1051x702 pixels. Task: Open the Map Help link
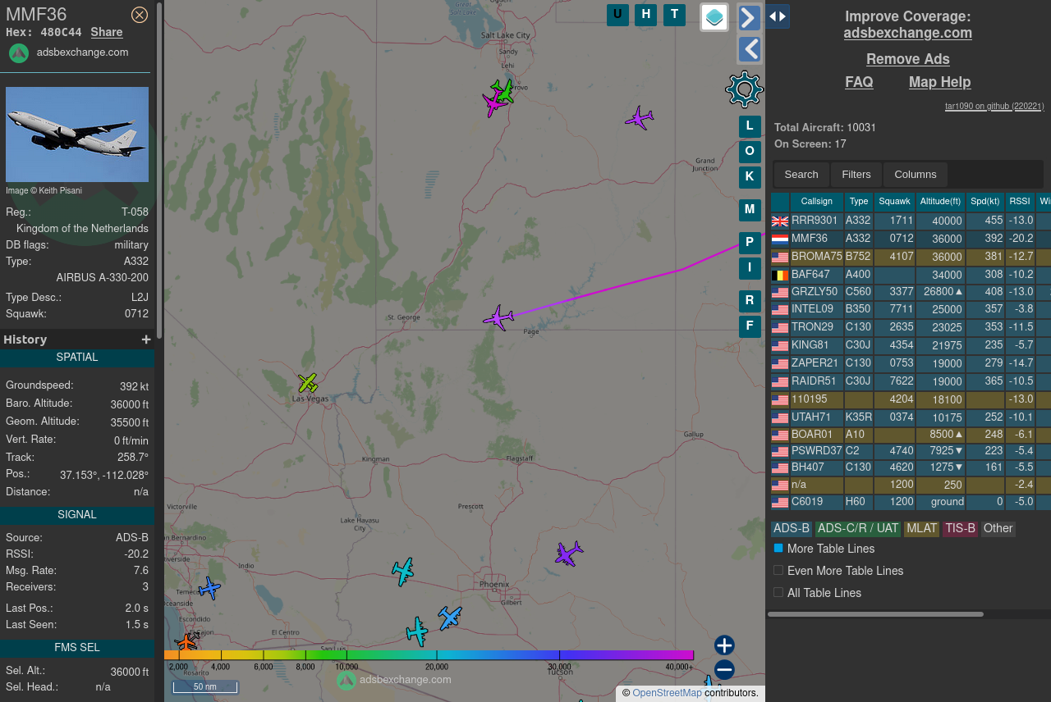click(940, 82)
